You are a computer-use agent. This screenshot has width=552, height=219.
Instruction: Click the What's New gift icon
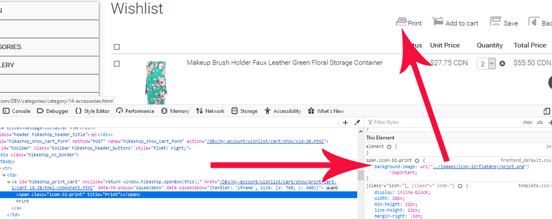pos(311,111)
